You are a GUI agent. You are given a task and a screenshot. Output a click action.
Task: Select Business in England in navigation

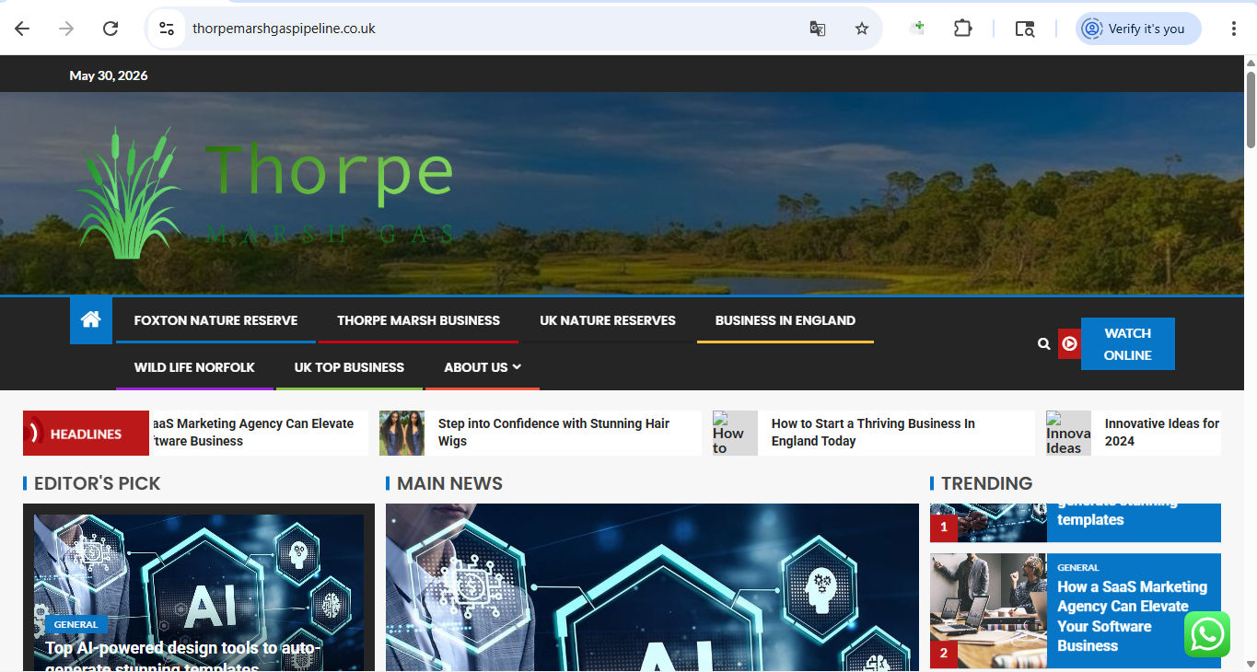[786, 320]
